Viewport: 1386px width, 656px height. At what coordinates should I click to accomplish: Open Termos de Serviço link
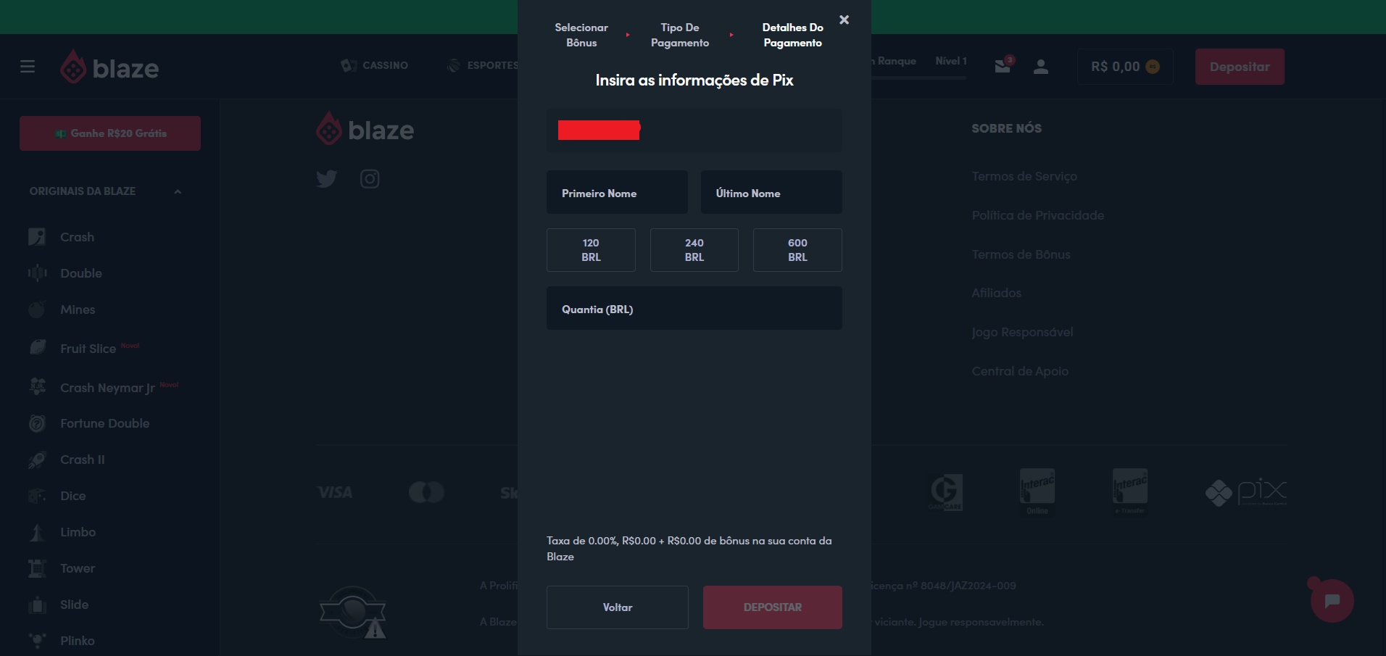pos(1024,176)
